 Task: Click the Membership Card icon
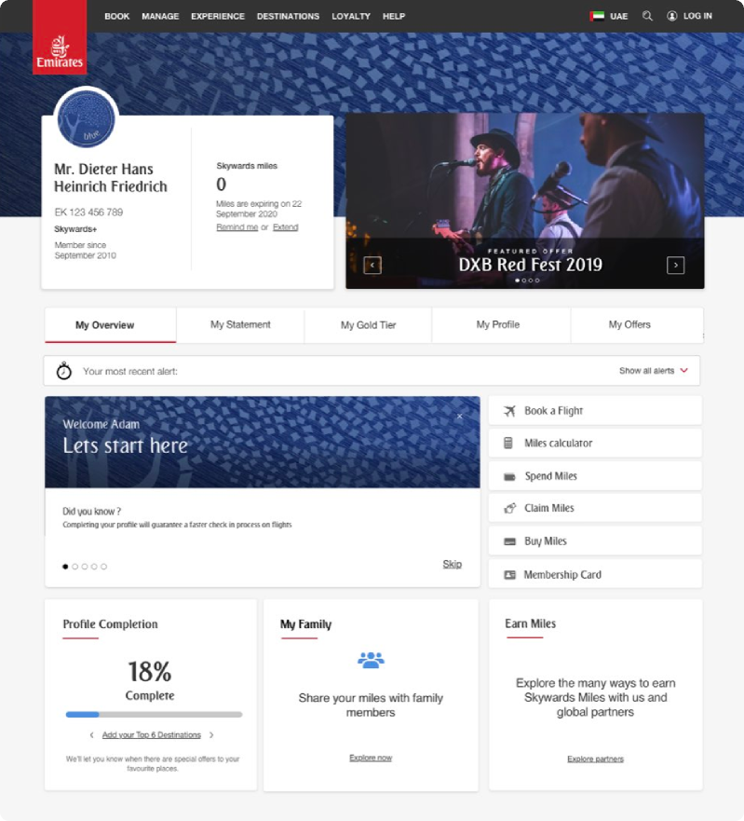pos(509,575)
